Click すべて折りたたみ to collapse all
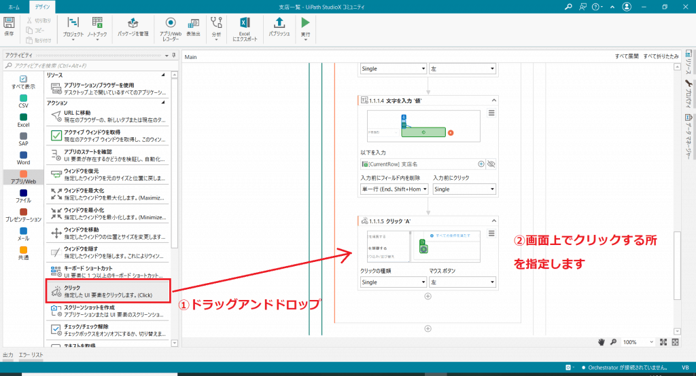The height and width of the screenshot is (376, 696). click(x=661, y=57)
